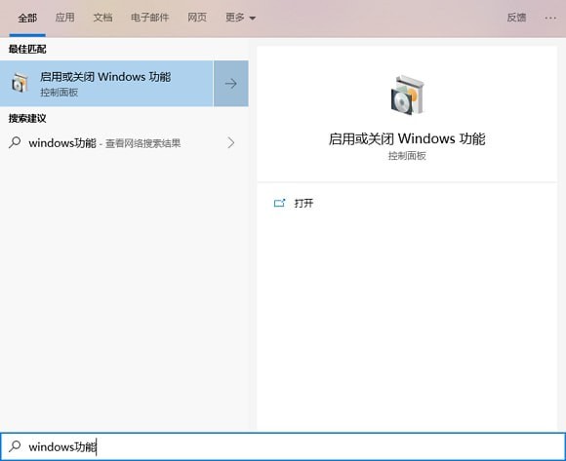The width and height of the screenshot is (566, 461).
Task: Open best match 启用或关闭 Windows 功能 result
Action: 106,84
